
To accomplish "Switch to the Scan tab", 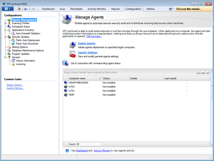I will (x=62, y=9).
